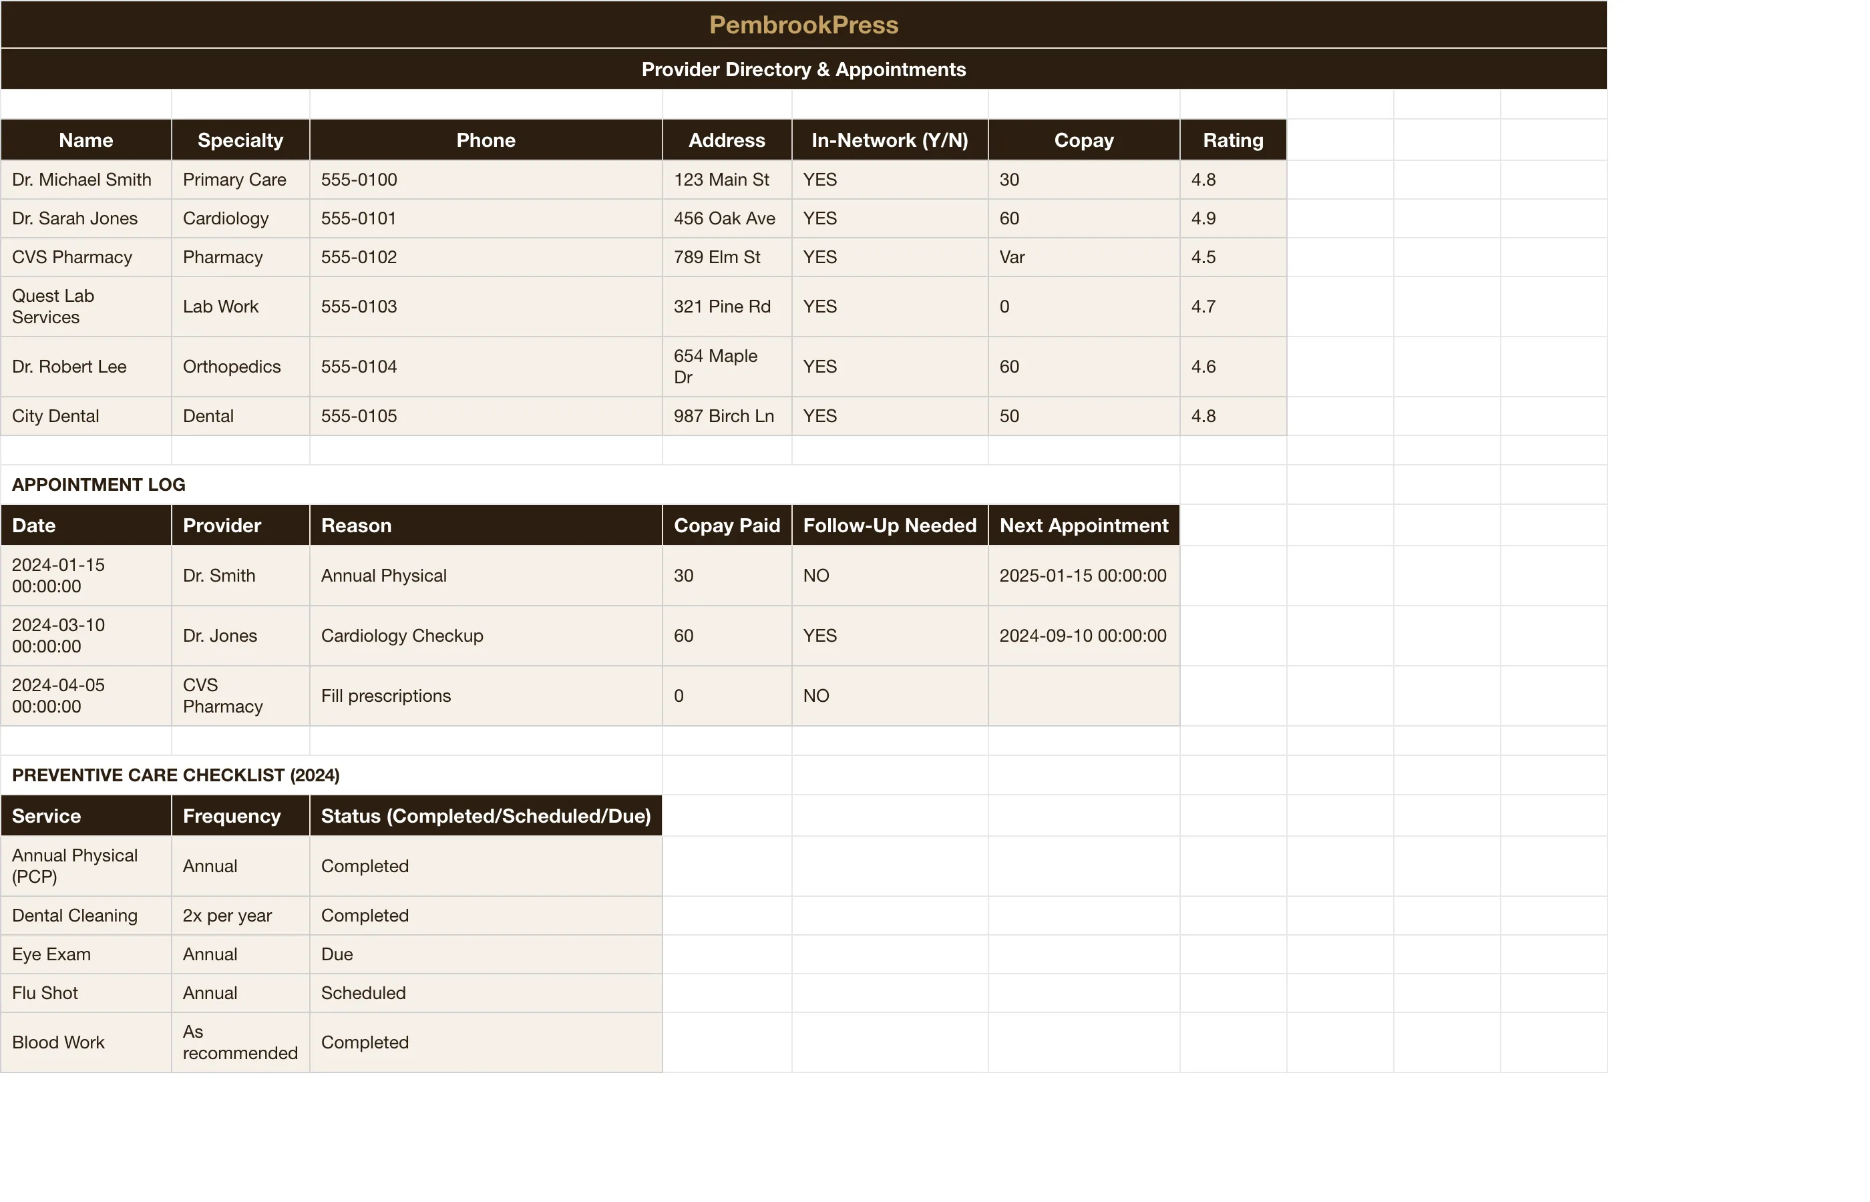Select the Dr. Robert Lee name cell
The width and height of the screenshot is (1870, 1202).
(86, 366)
